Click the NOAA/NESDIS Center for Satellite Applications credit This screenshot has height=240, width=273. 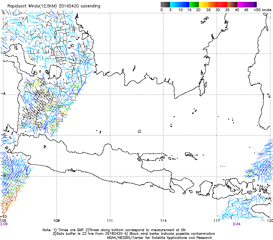click(x=159, y=238)
